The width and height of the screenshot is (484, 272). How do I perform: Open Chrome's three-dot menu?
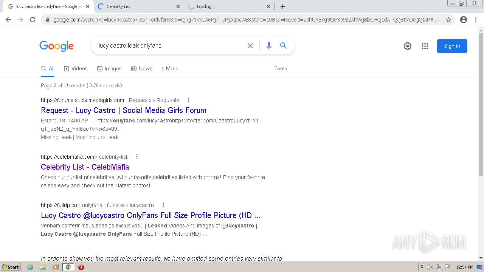point(476,20)
